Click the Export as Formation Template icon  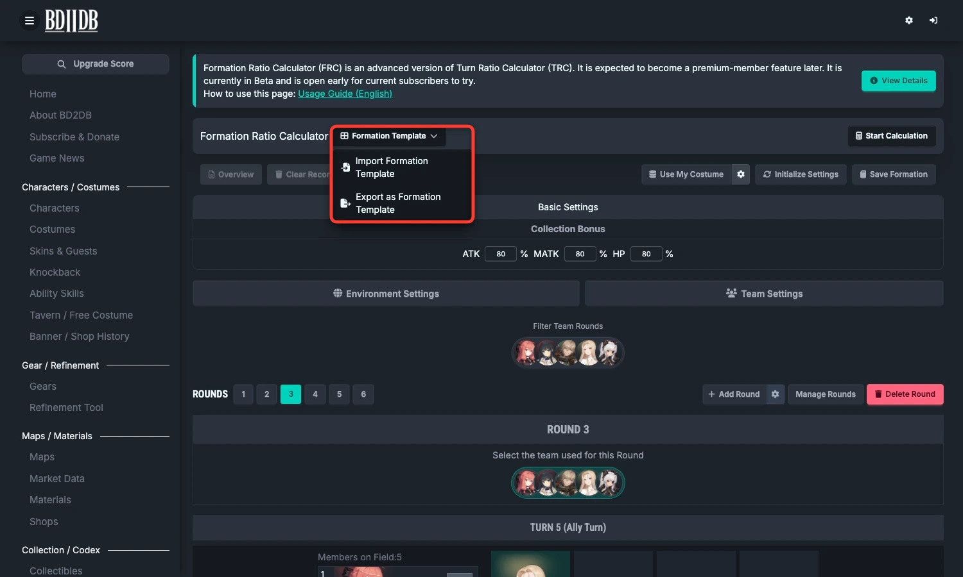click(345, 203)
